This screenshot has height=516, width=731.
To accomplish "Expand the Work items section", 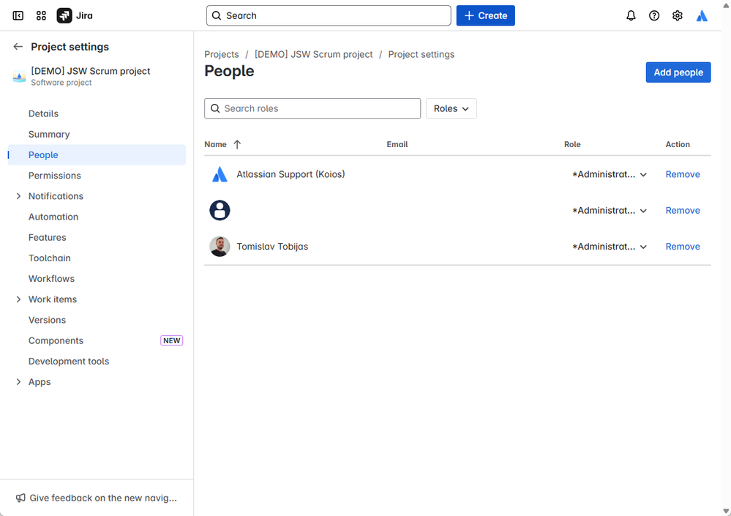I will pyautogui.click(x=18, y=299).
